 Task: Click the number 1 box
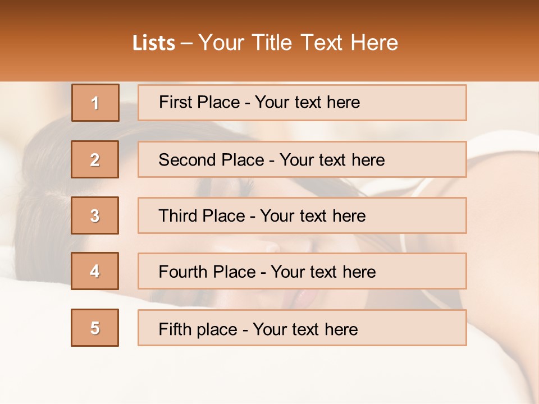coord(95,103)
